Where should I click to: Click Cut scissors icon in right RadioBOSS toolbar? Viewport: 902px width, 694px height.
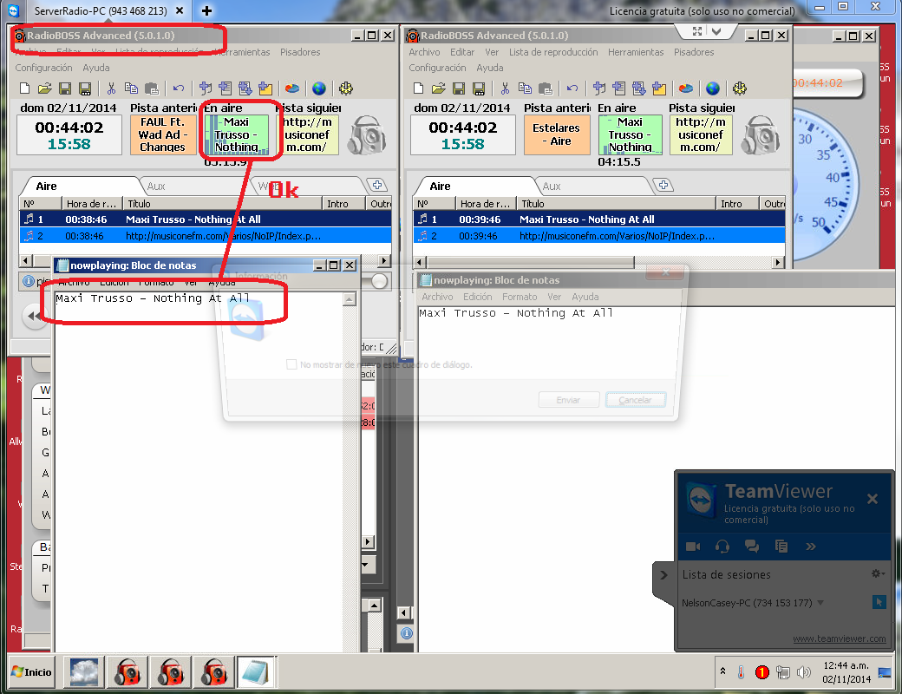[x=505, y=88]
